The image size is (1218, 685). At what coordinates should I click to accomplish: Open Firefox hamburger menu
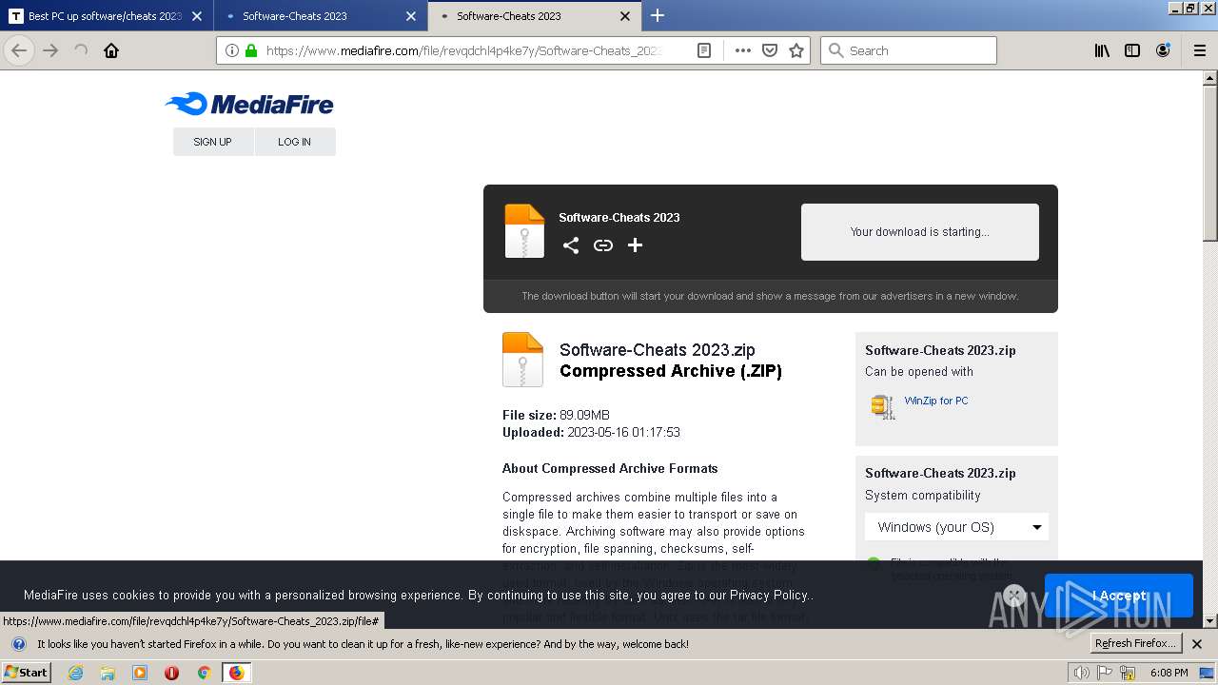(x=1200, y=50)
